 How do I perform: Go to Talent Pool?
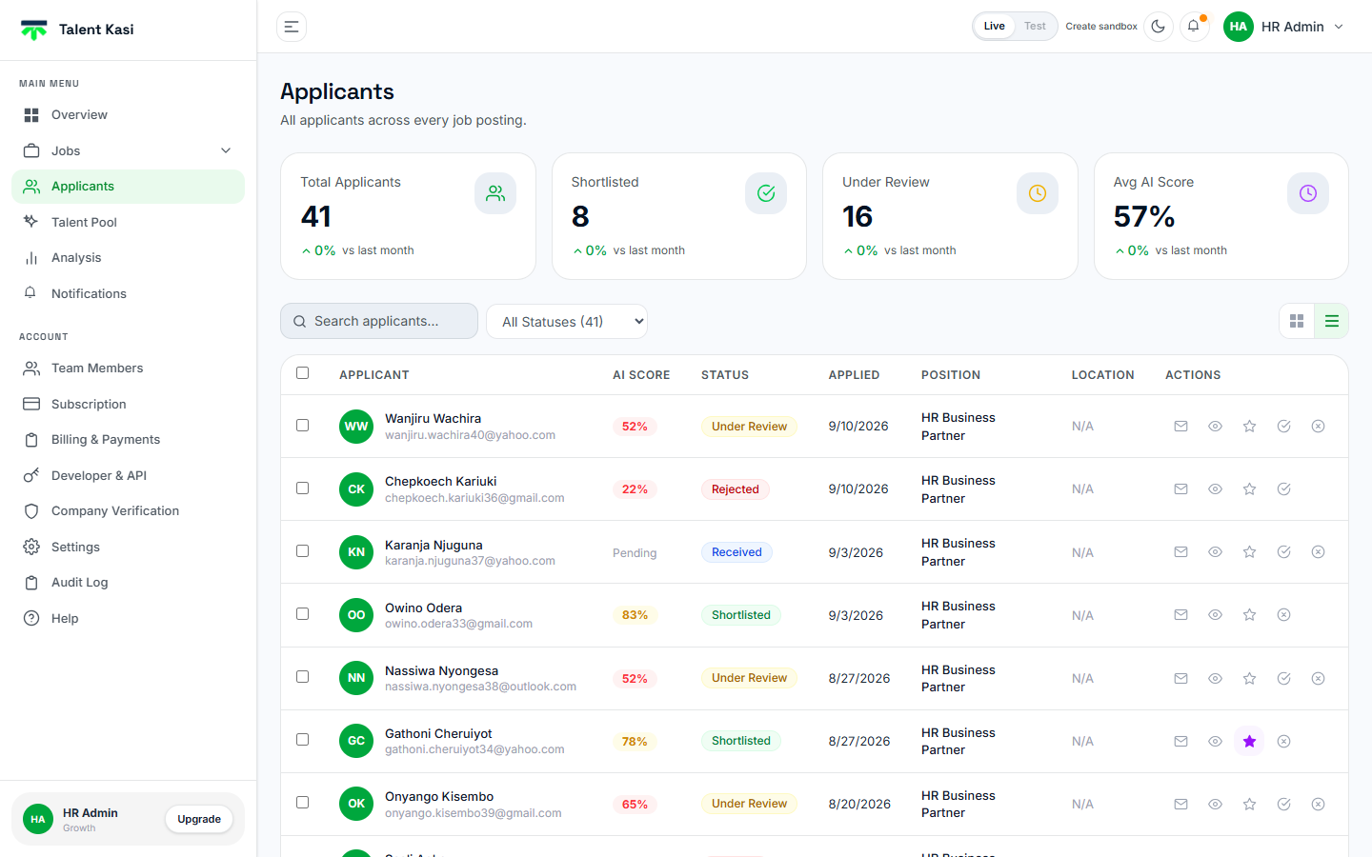[128, 222]
